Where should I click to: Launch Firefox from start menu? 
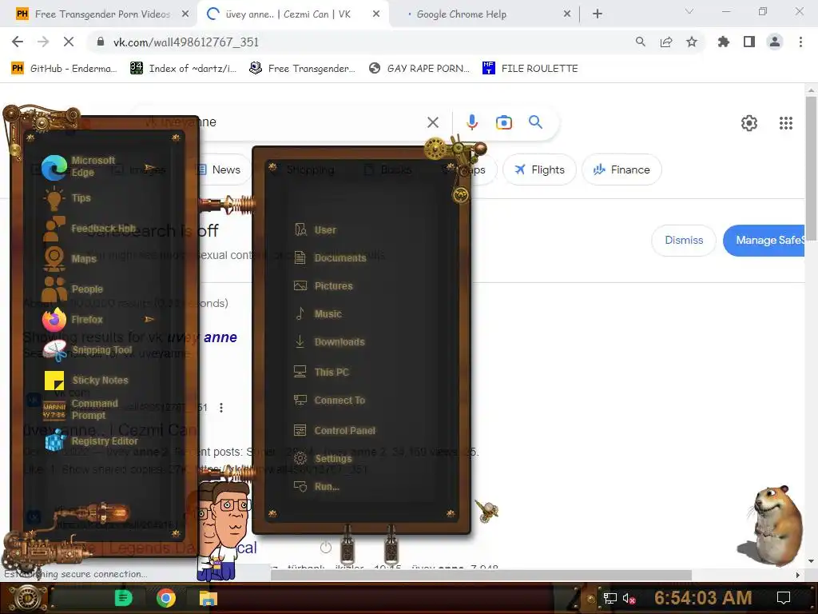73,319
